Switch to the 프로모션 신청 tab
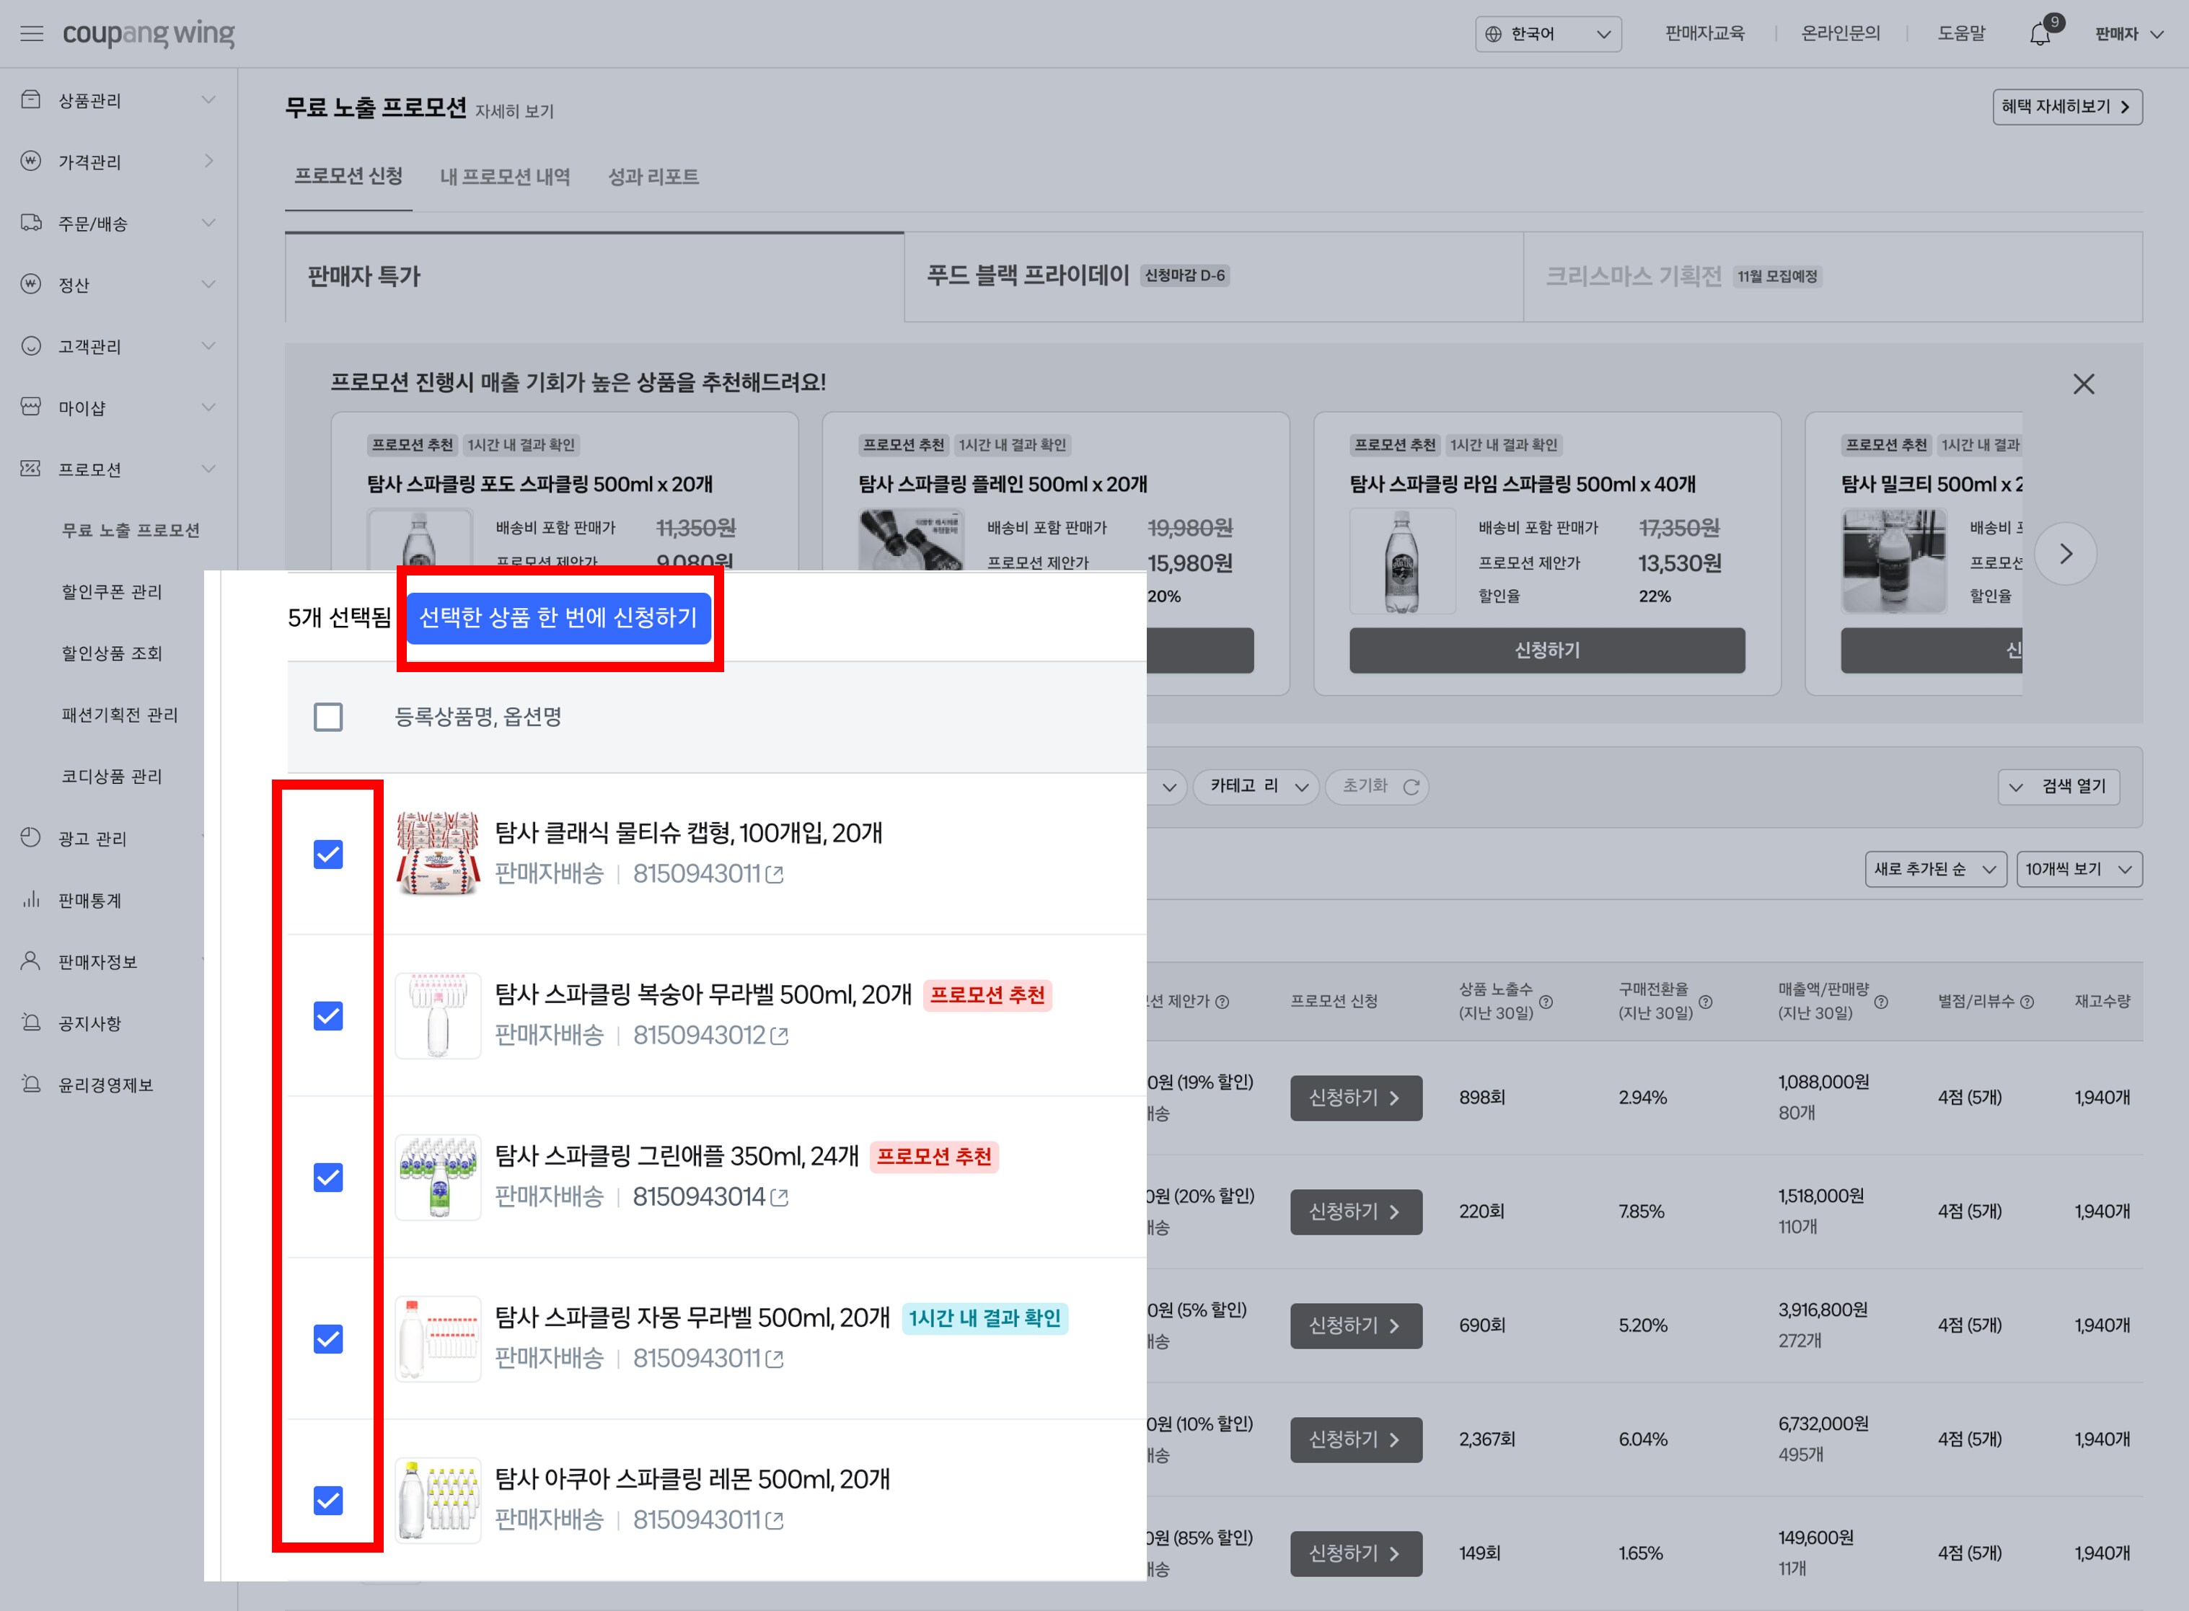The height and width of the screenshot is (1611, 2189). click(348, 177)
